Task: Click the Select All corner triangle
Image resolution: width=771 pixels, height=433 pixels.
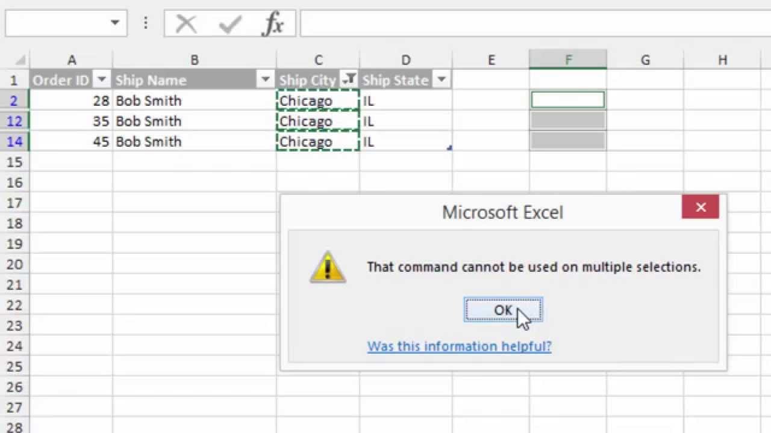Action: click(x=20, y=61)
